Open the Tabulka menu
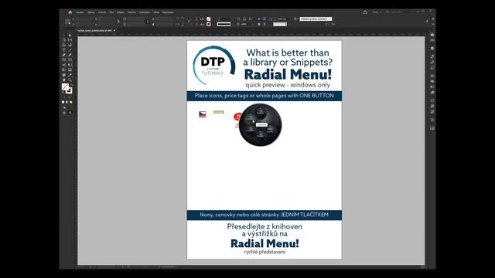 tap(131, 12)
